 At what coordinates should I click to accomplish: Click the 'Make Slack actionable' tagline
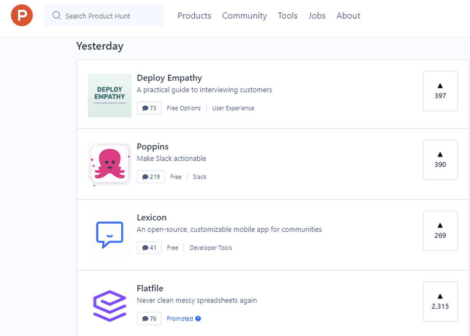[x=172, y=158]
